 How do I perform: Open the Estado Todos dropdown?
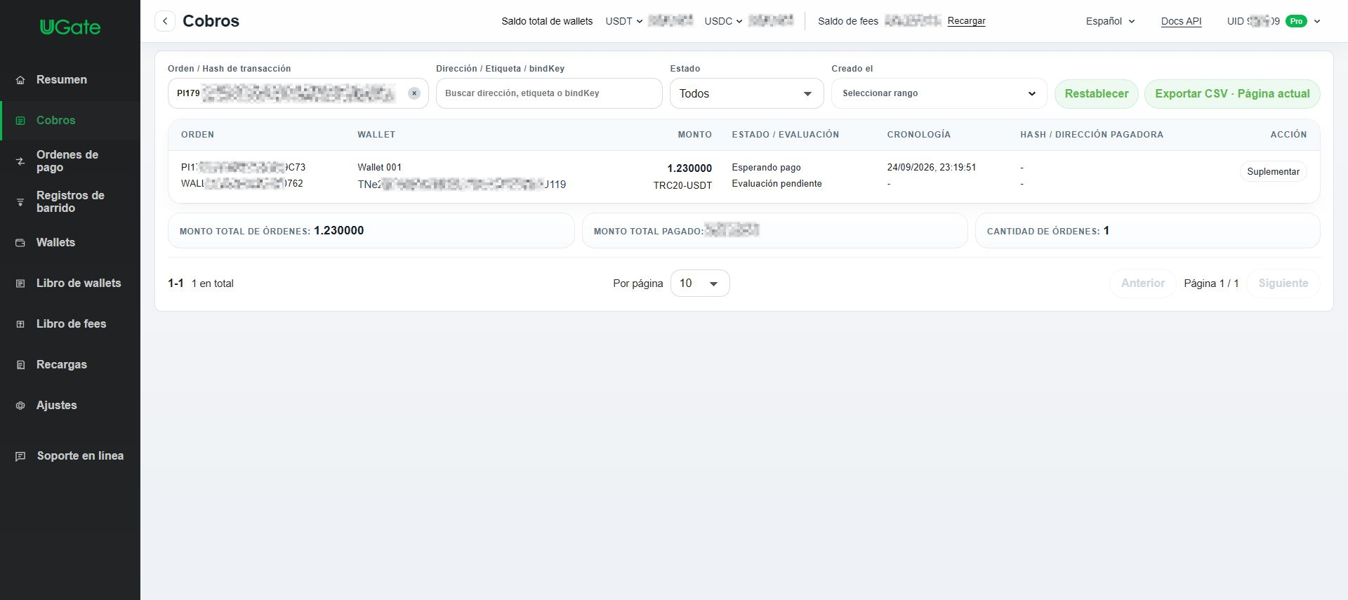coord(746,93)
